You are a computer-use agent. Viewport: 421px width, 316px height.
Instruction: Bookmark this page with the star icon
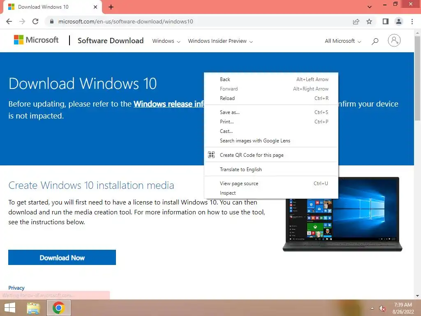pos(370,21)
